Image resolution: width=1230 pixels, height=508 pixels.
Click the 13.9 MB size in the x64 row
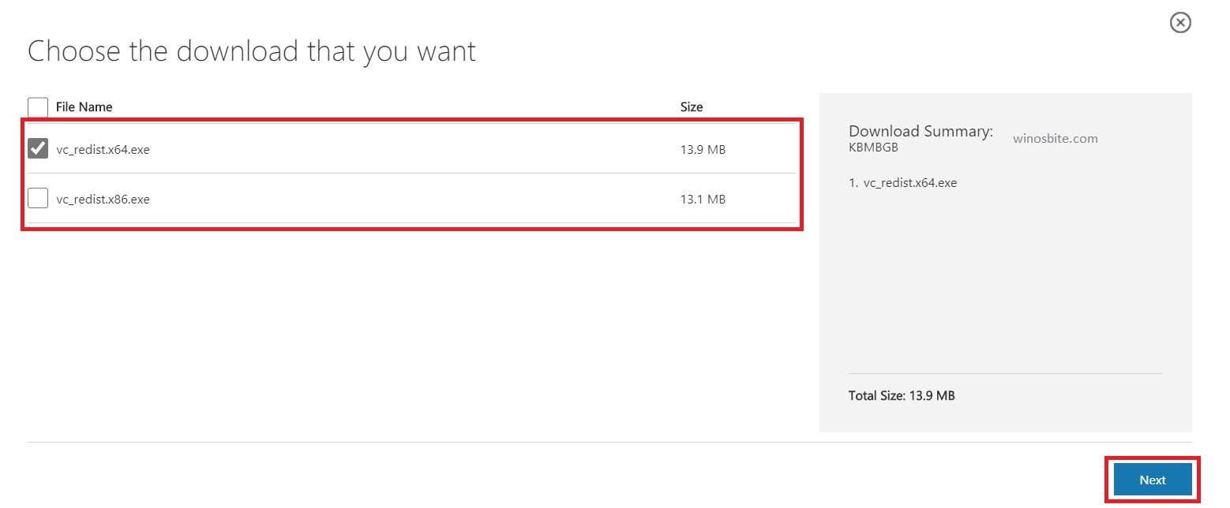703,149
